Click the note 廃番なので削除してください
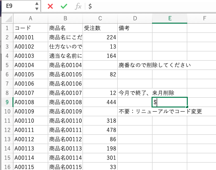216x170 pixels. point(154,65)
